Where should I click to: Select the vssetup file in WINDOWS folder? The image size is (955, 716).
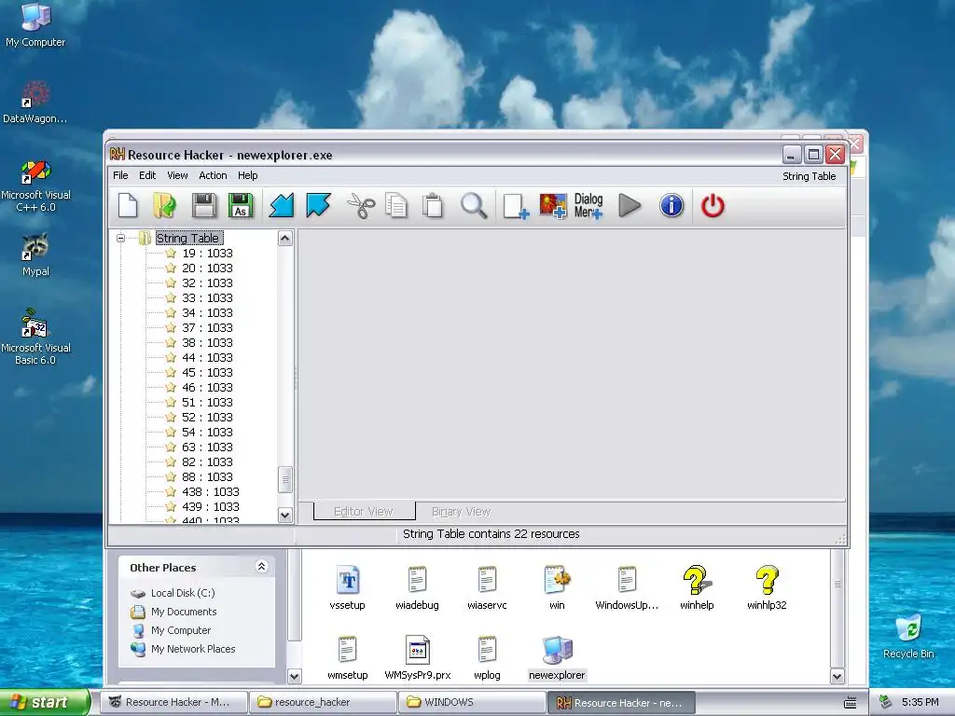click(x=347, y=587)
